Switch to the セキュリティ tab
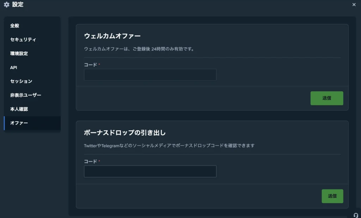The width and height of the screenshot is (361, 218). point(23,39)
